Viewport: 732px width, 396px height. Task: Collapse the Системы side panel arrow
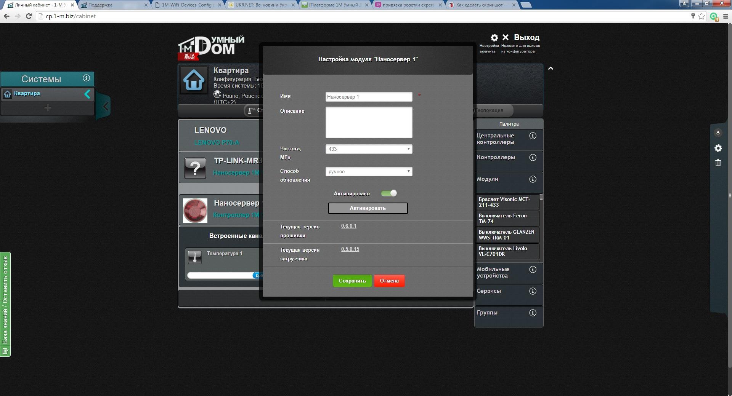click(106, 107)
